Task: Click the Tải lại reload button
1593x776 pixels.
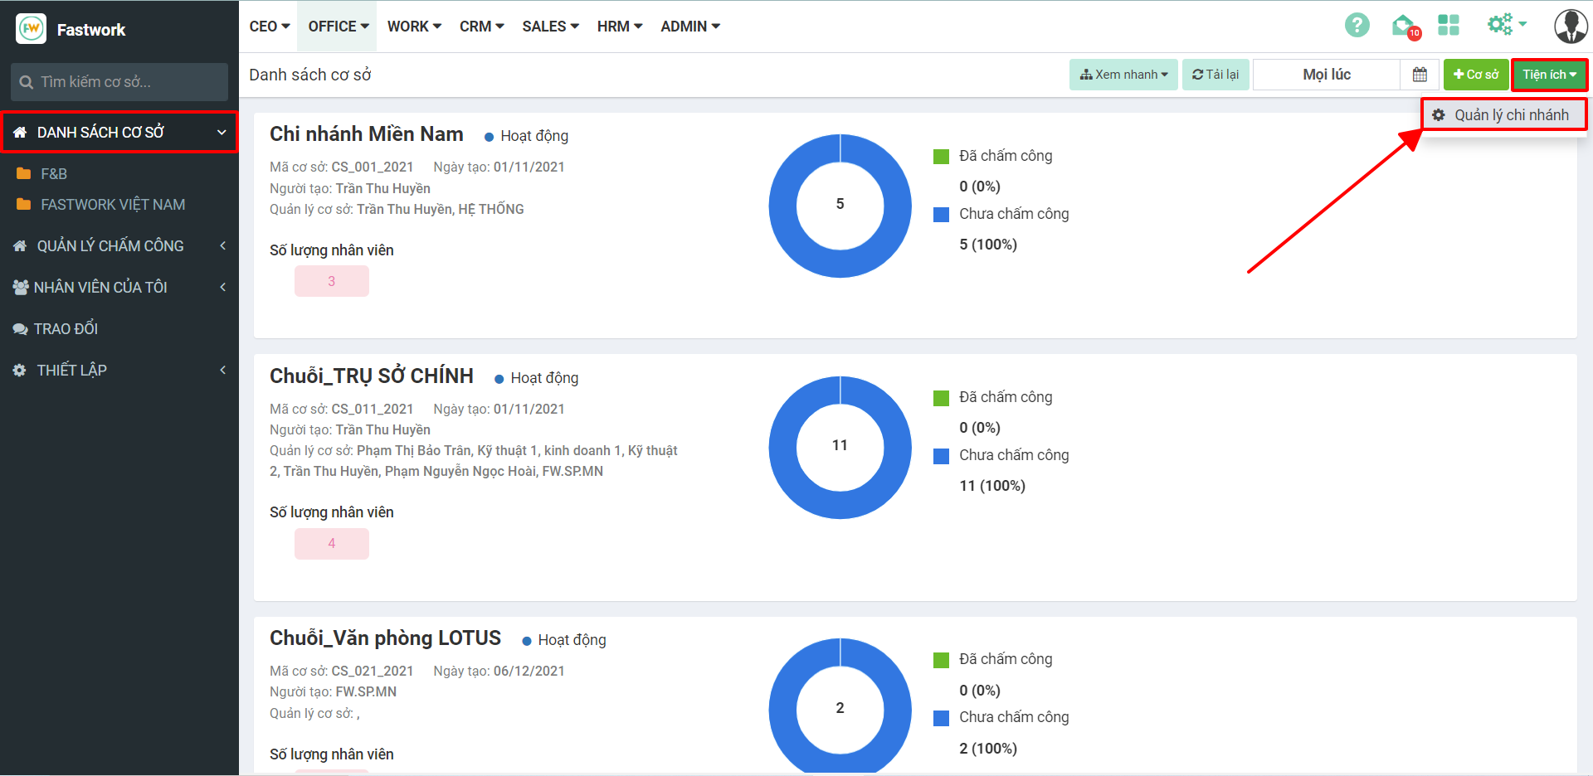Action: 1215,75
